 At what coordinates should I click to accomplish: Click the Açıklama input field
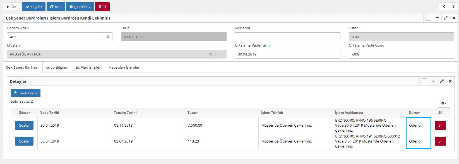pos(287,37)
